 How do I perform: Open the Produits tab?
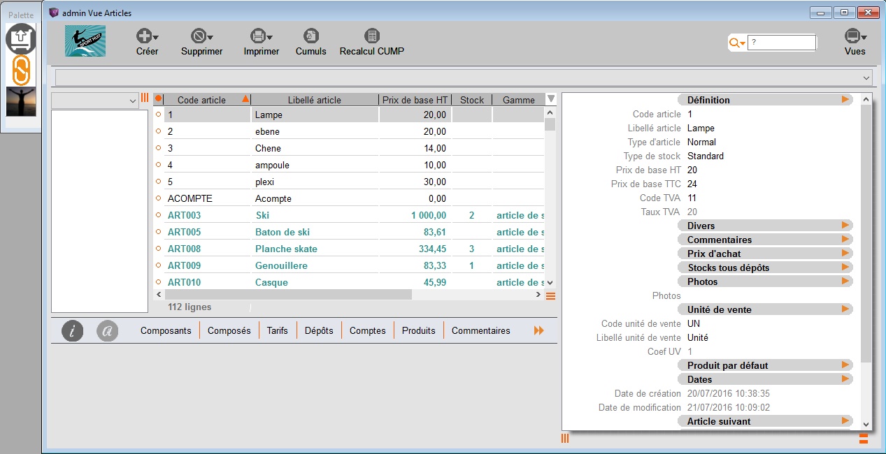tap(419, 331)
